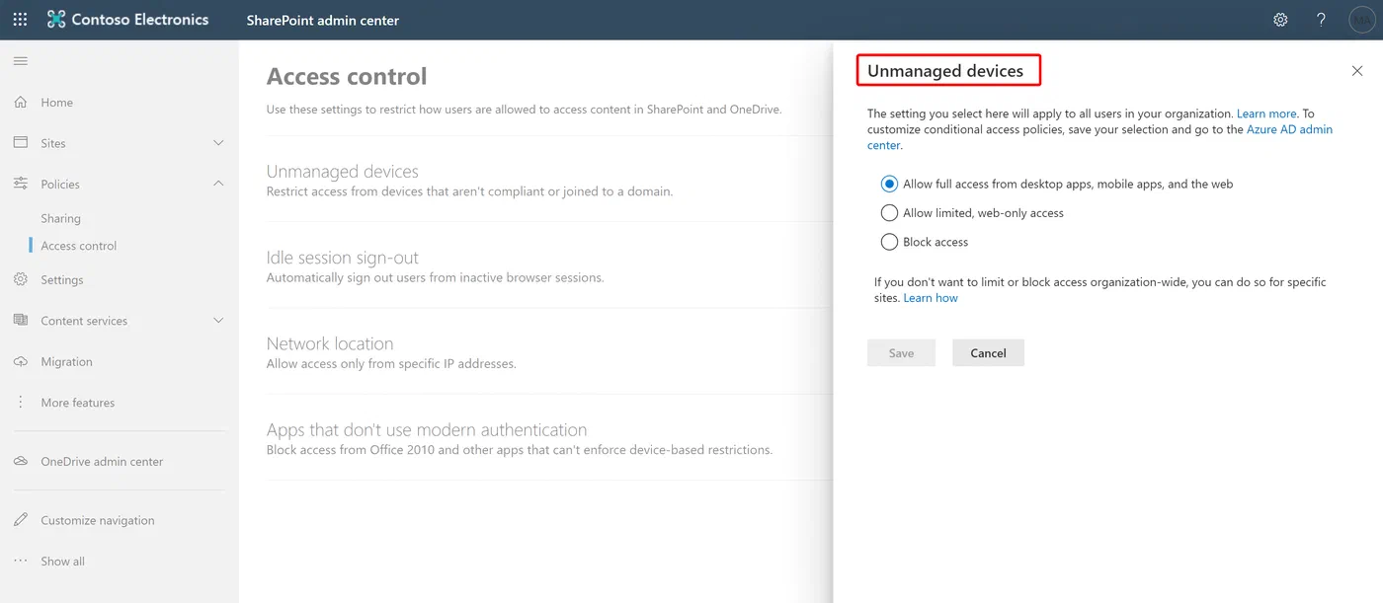Click Customize navigation label

[x=98, y=520]
